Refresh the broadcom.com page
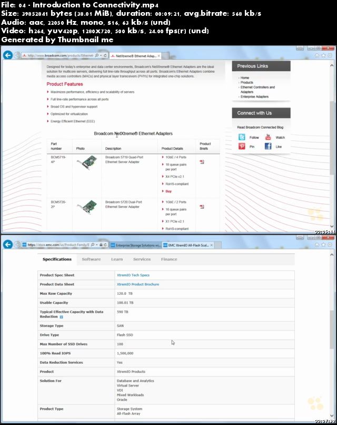The image size is (337, 425). [x=105, y=55]
